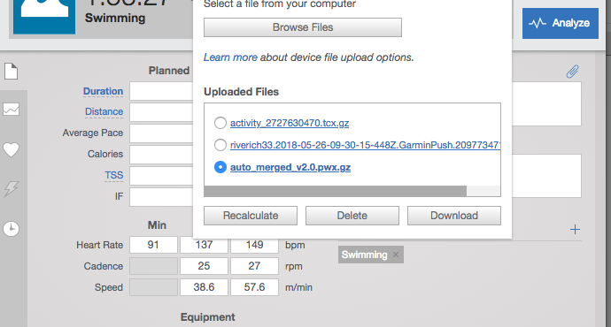Select the riverich33 GarminPush file radio button
This screenshot has height=327, width=611.
coord(220,145)
